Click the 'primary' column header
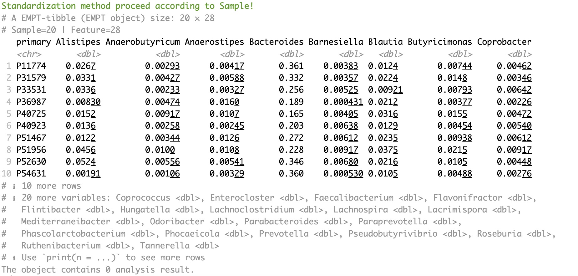Screen dimensions: 578x276 33,42
